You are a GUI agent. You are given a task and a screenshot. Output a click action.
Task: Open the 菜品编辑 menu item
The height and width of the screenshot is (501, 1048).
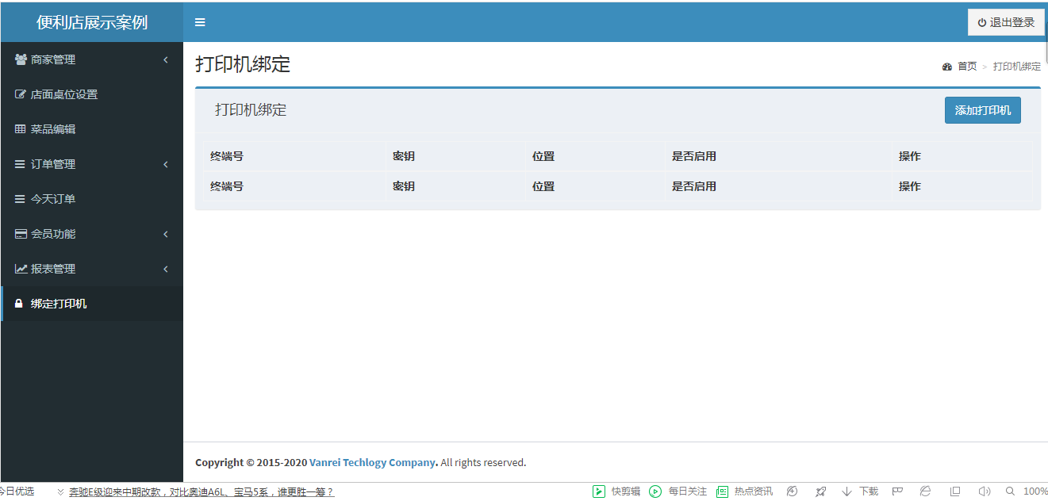point(92,129)
